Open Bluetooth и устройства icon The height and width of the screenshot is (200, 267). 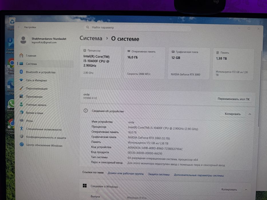click(21, 72)
